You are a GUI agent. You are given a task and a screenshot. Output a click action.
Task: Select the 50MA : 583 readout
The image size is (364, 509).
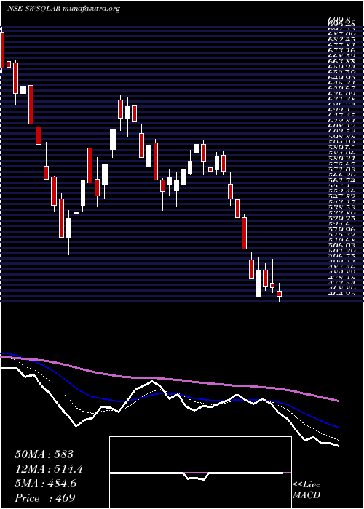44,454
